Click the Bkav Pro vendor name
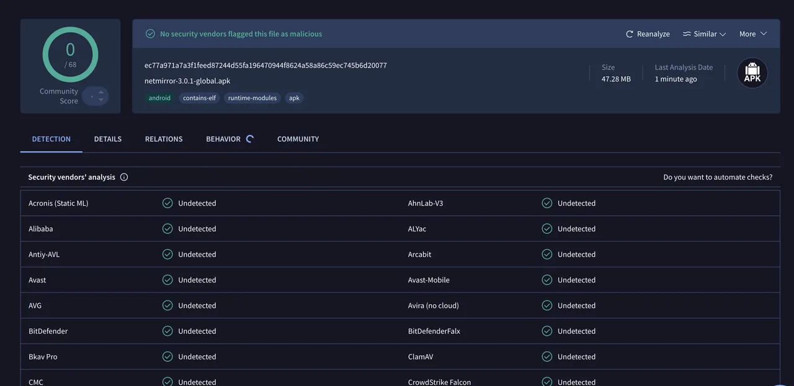This screenshot has width=794, height=386. tap(43, 357)
